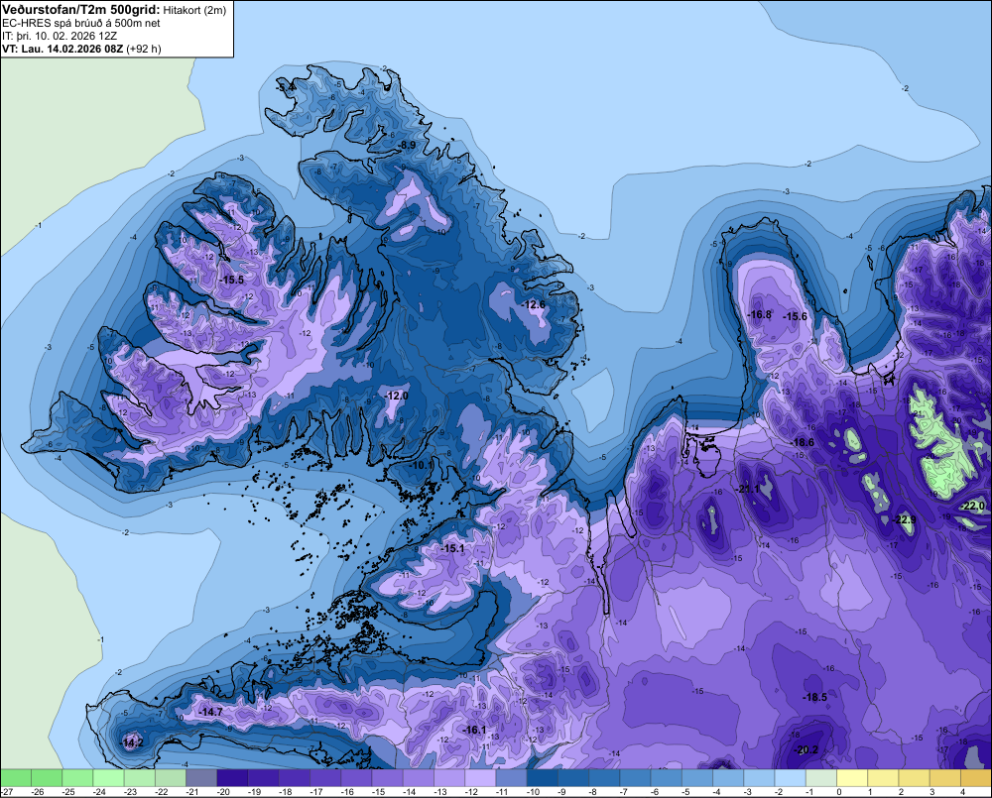Click the -27 label on the color scale

(x=7, y=792)
